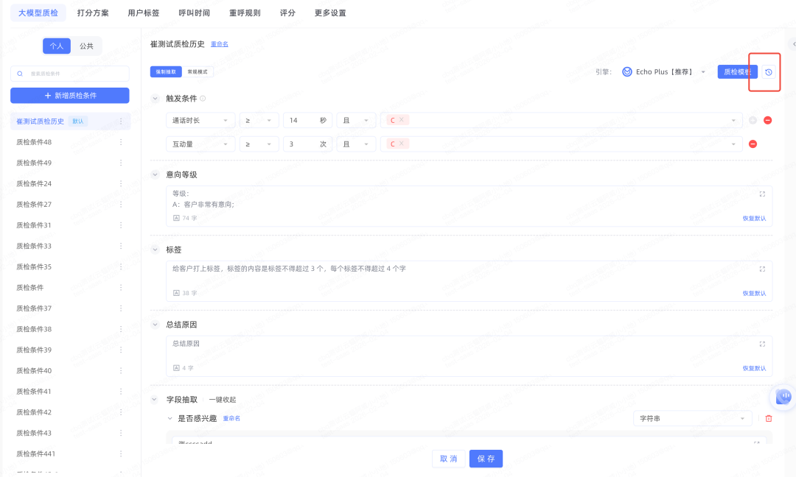
Task: Open the more options menu for 质检条件48
Action: tap(121, 142)
